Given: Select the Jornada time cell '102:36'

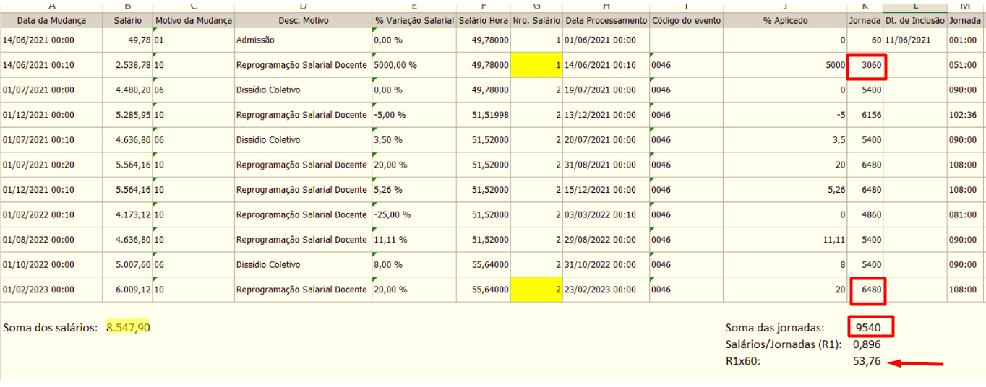Looking at the screenshot, I should (x=966, y=115).
